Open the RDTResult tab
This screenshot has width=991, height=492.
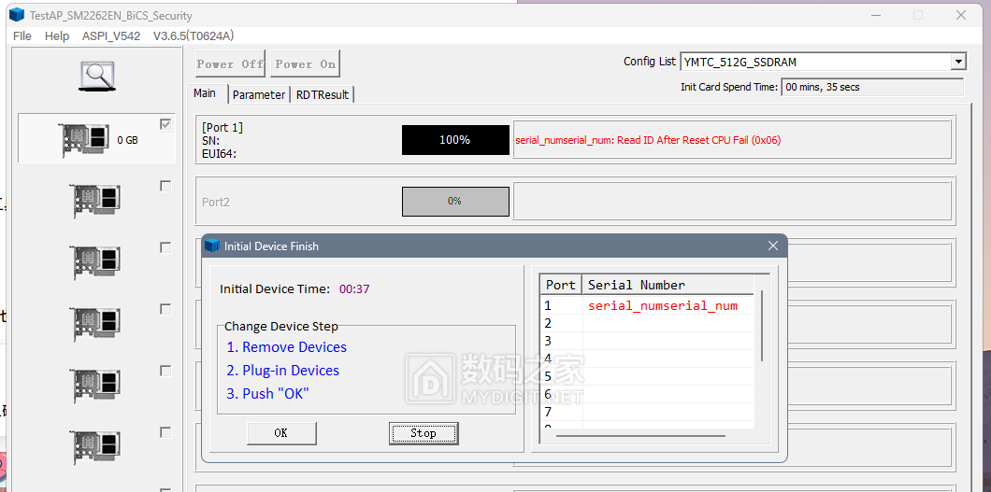tap(323, 94)
